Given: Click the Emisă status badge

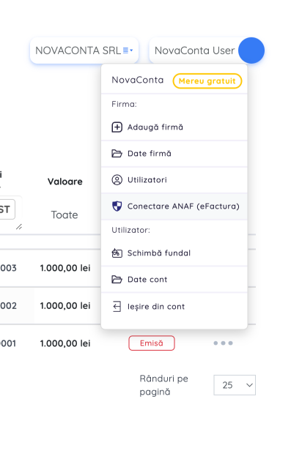Looking at the screenshot, I should [x=152, y=343].
